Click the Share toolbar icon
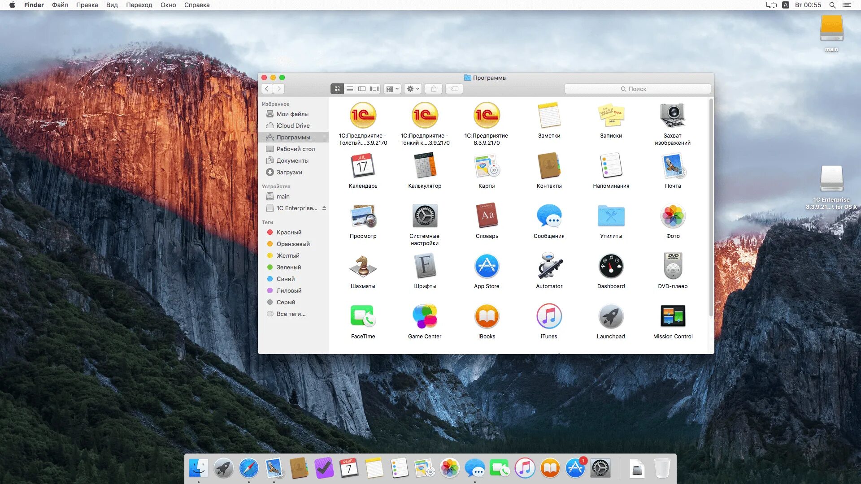 click(433, 89)
